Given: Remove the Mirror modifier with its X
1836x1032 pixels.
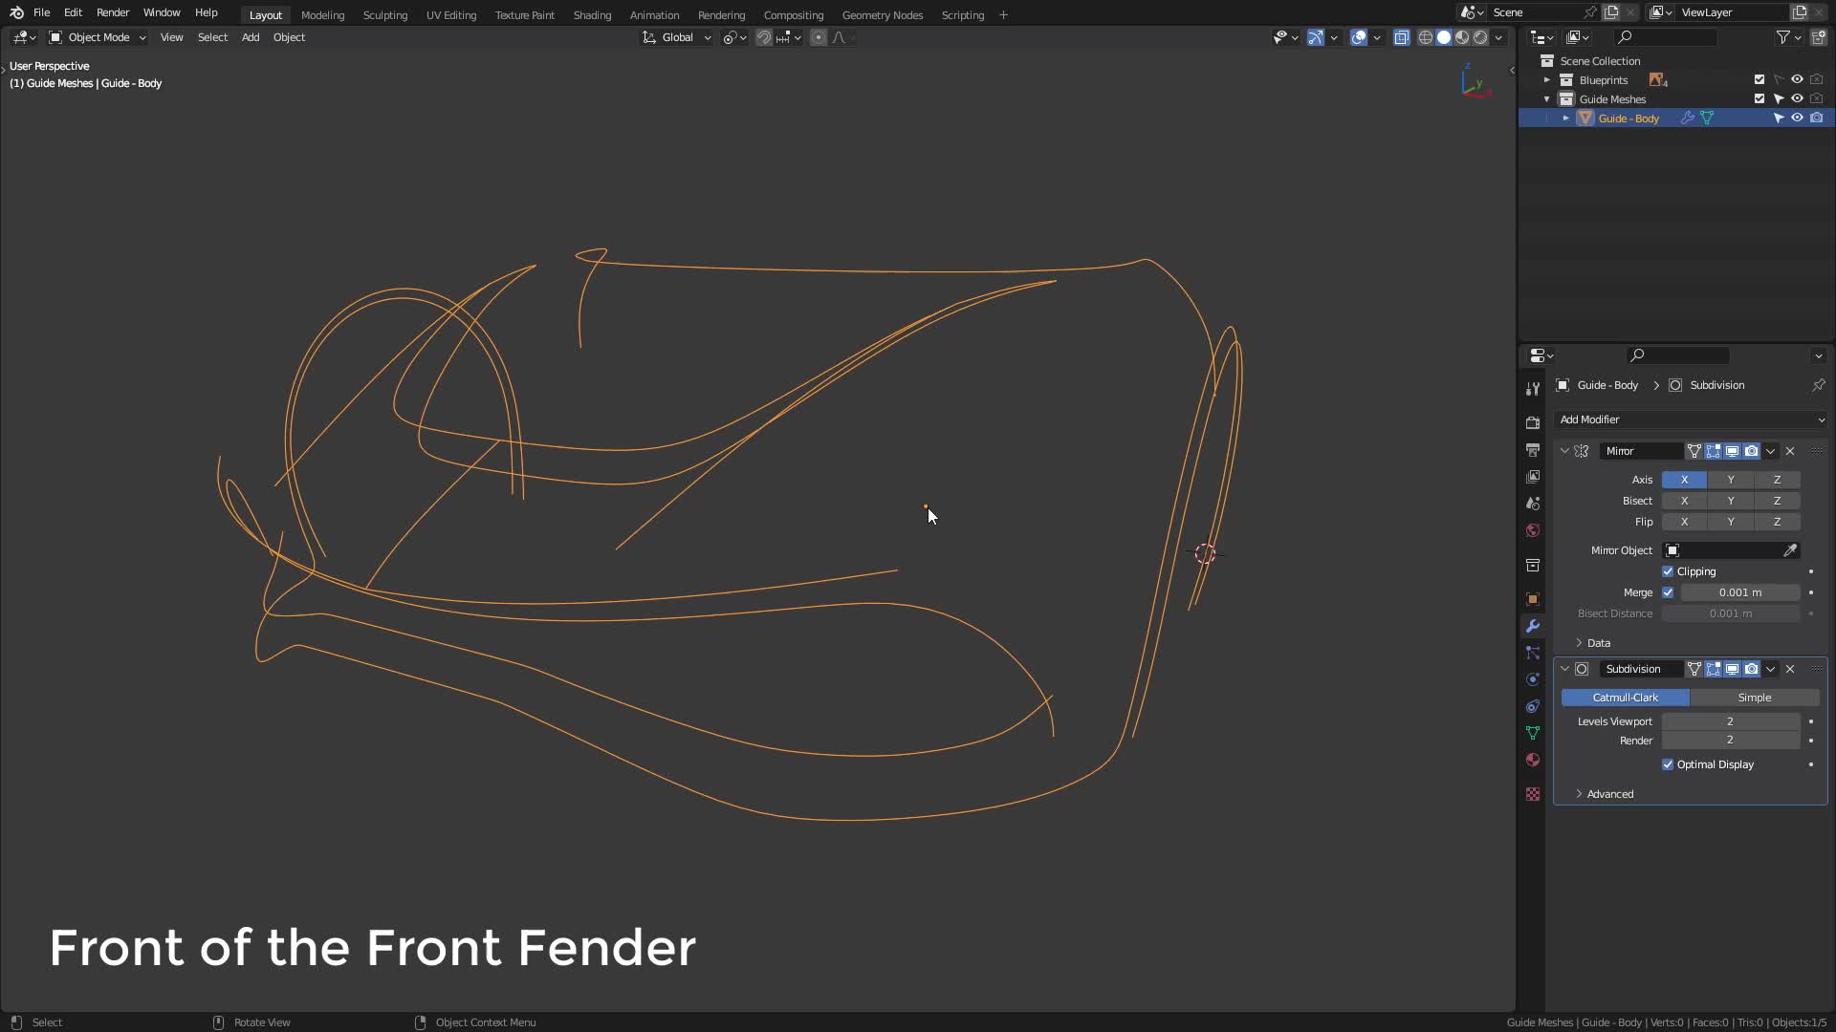Looking at the screenshot, I should pyautogui.click(x=1790, y=451).
